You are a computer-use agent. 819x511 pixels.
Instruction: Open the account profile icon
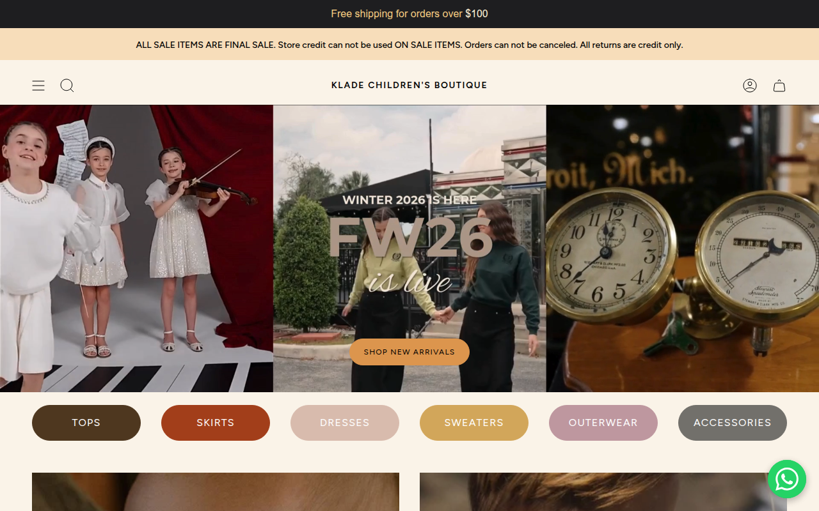pos(750,86)
